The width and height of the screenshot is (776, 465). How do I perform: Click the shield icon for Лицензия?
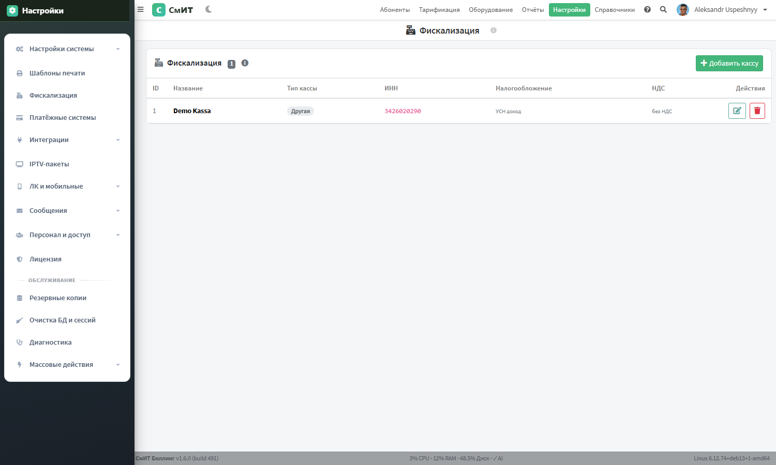point(20,259)
